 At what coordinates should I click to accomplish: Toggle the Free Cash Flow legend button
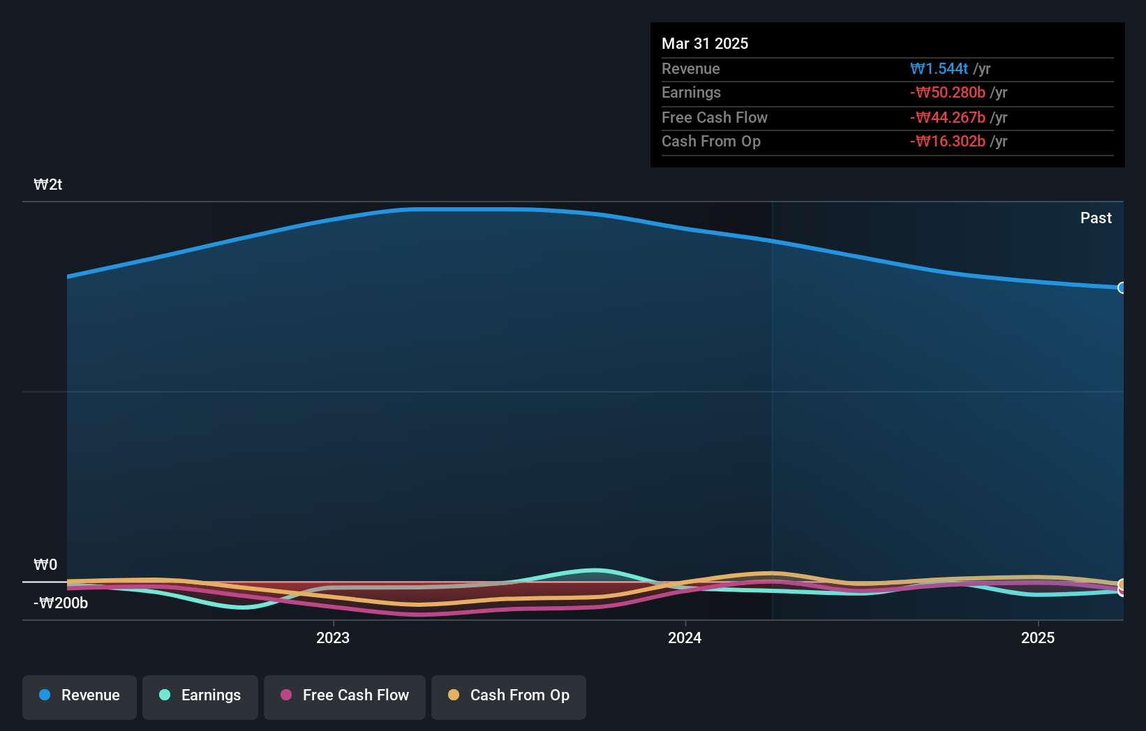(345, 697)
